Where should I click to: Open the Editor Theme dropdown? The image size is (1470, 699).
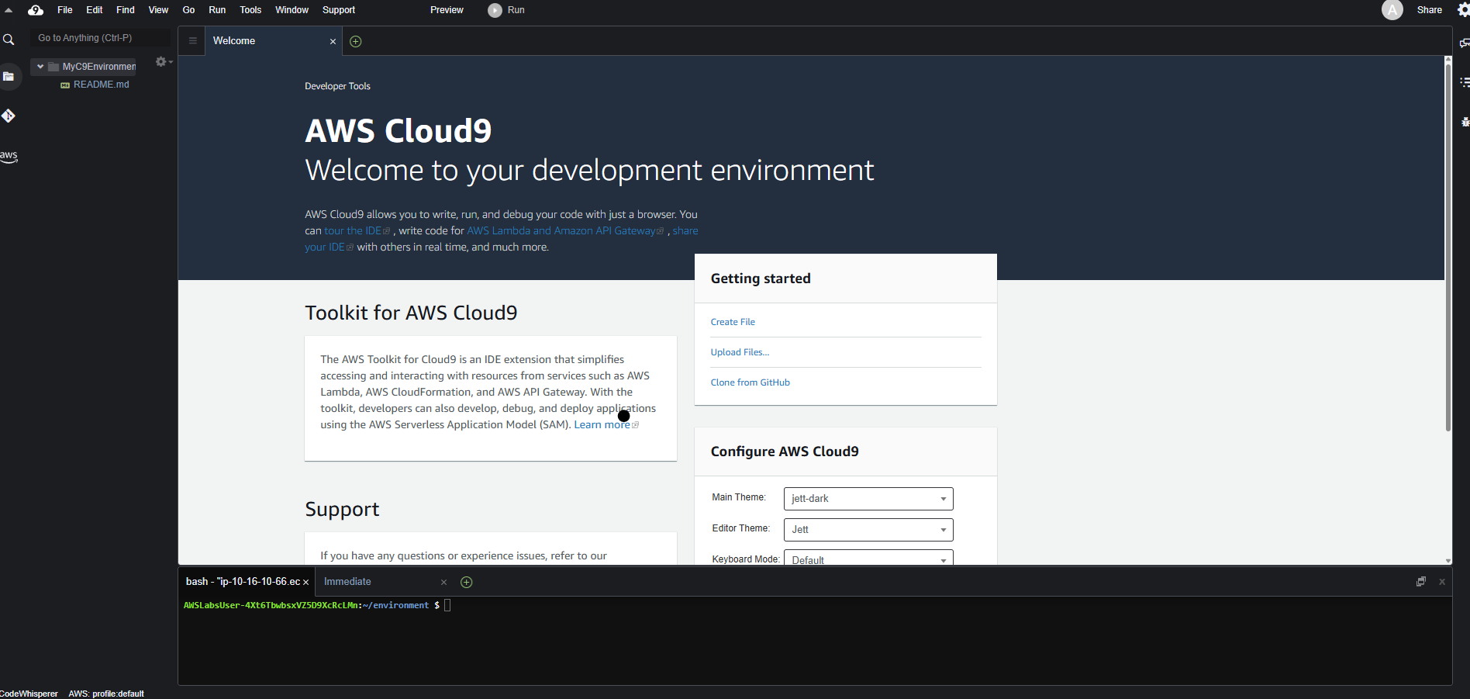[868, 530]
